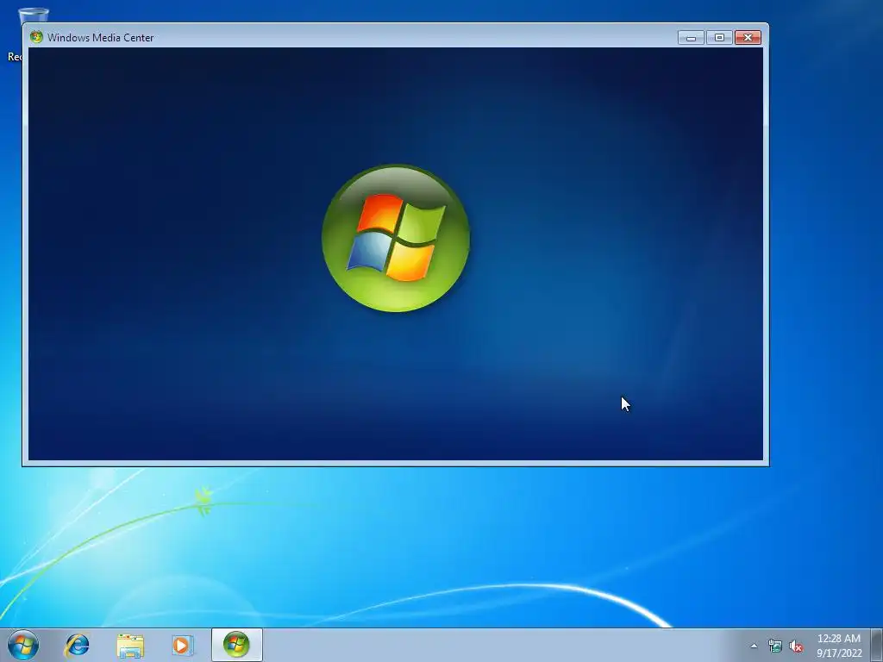Open Windows Media Player from the taskbar

[x=183, y=645]
